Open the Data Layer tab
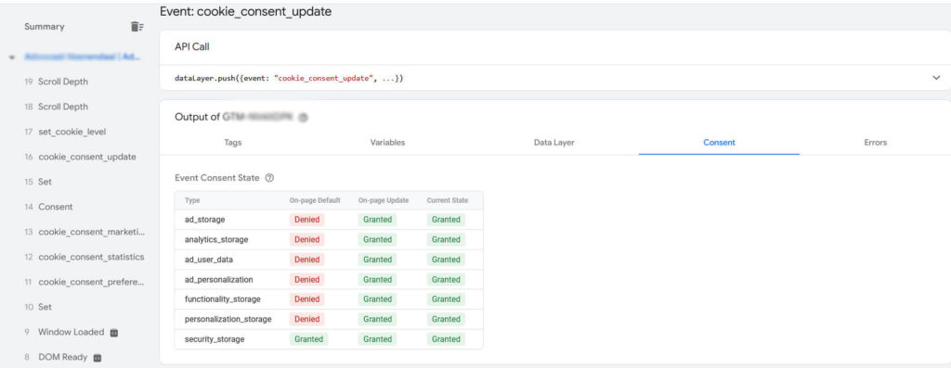This screenshot has width=951, height=368. (x=554, y=143)
